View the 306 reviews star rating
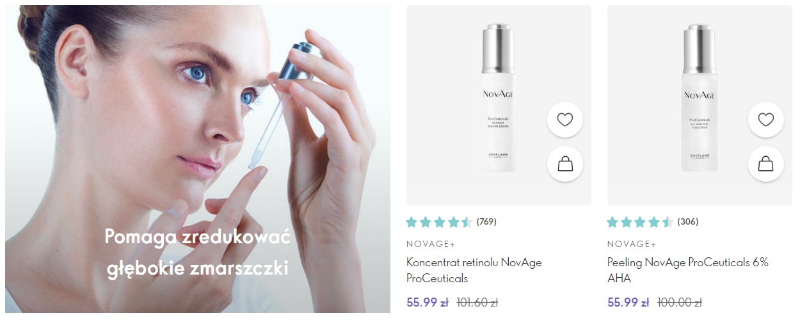This screenshot has height=320, width=800. 640,222
